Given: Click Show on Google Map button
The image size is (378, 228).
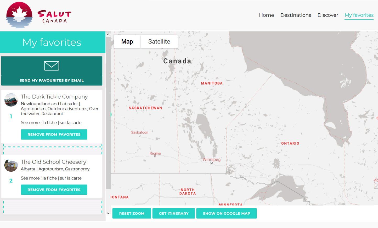Looking at the screenshot, I should 226,213.
